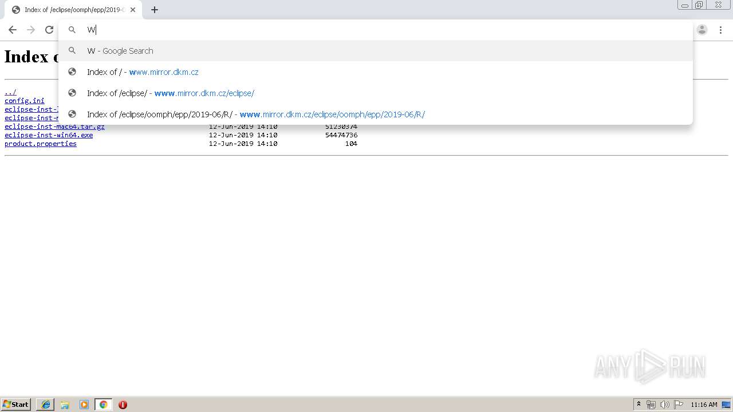Open the red stop-sign app in the taskbar
Screen dimensions: 733x412
tap(123, 405)
